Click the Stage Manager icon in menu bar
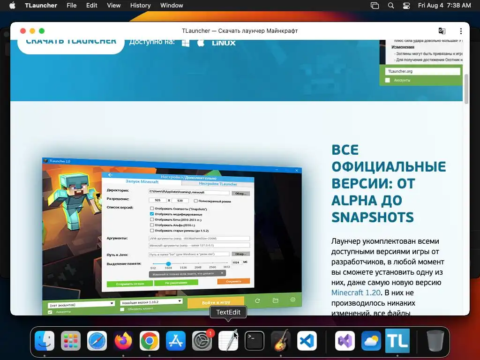 click(375, 6)
